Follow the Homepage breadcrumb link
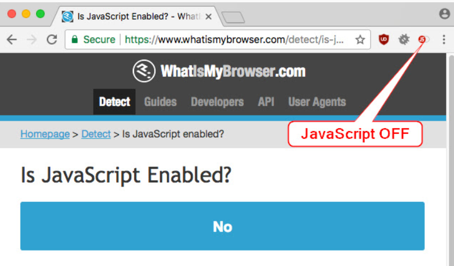The height and width of the screenshot is (266, 454). (x=45, y=134)
